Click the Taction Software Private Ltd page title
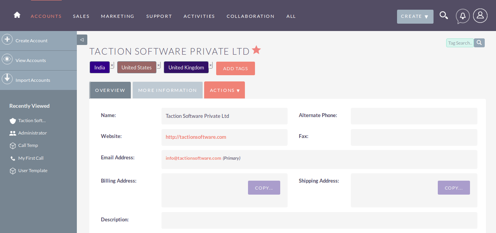The height and width of the screenshot is (233, 496). (x=170, y=51)
